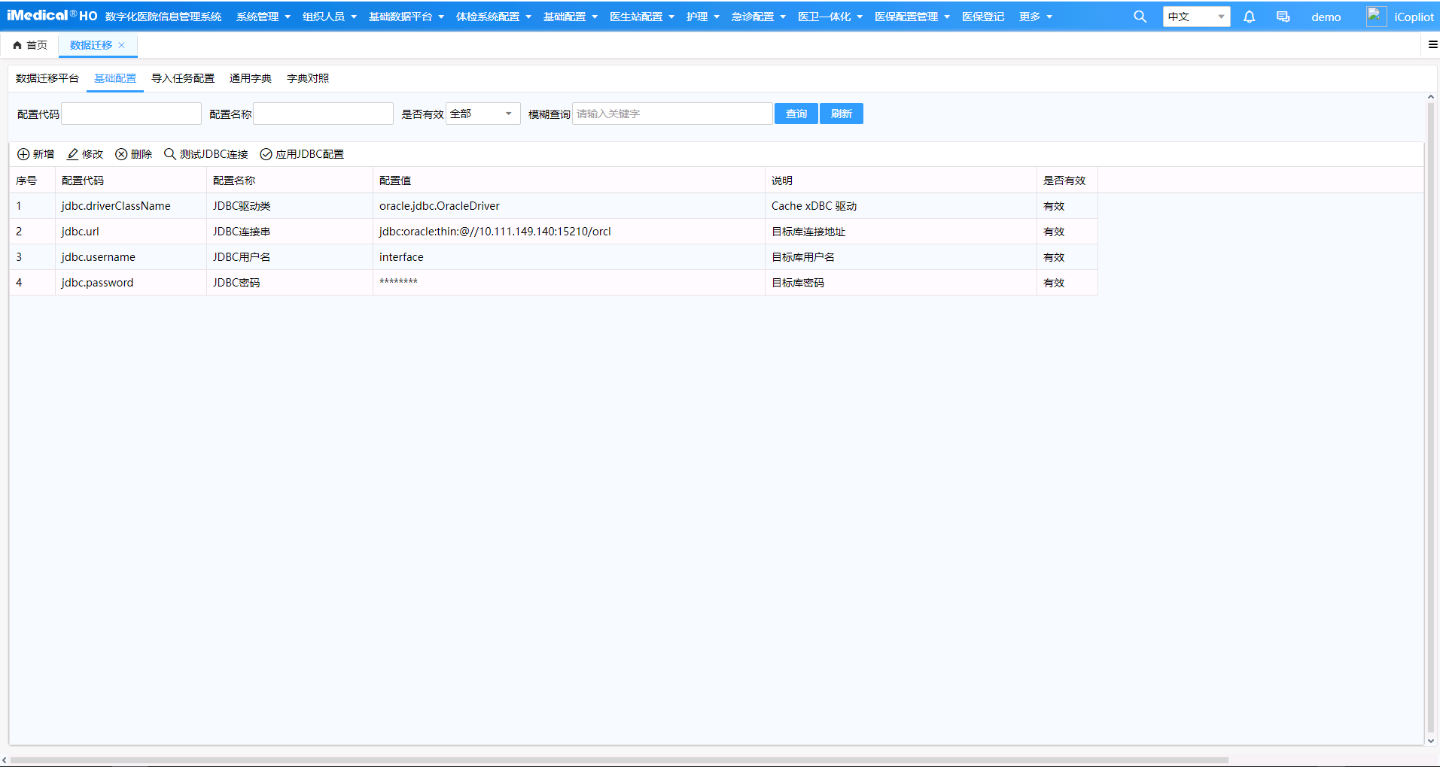
Task: Open the messages chat icon
Action: [1283, 17]
